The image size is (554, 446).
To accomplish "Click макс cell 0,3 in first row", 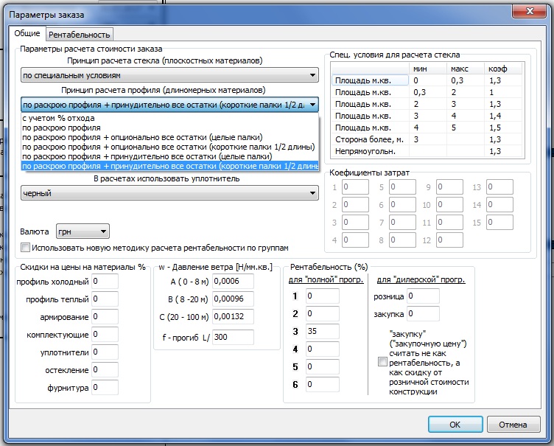I will [466, 80].
